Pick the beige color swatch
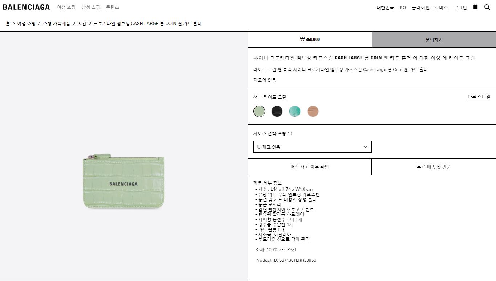This screenshot has width=496, height=281. coord(313,111)
